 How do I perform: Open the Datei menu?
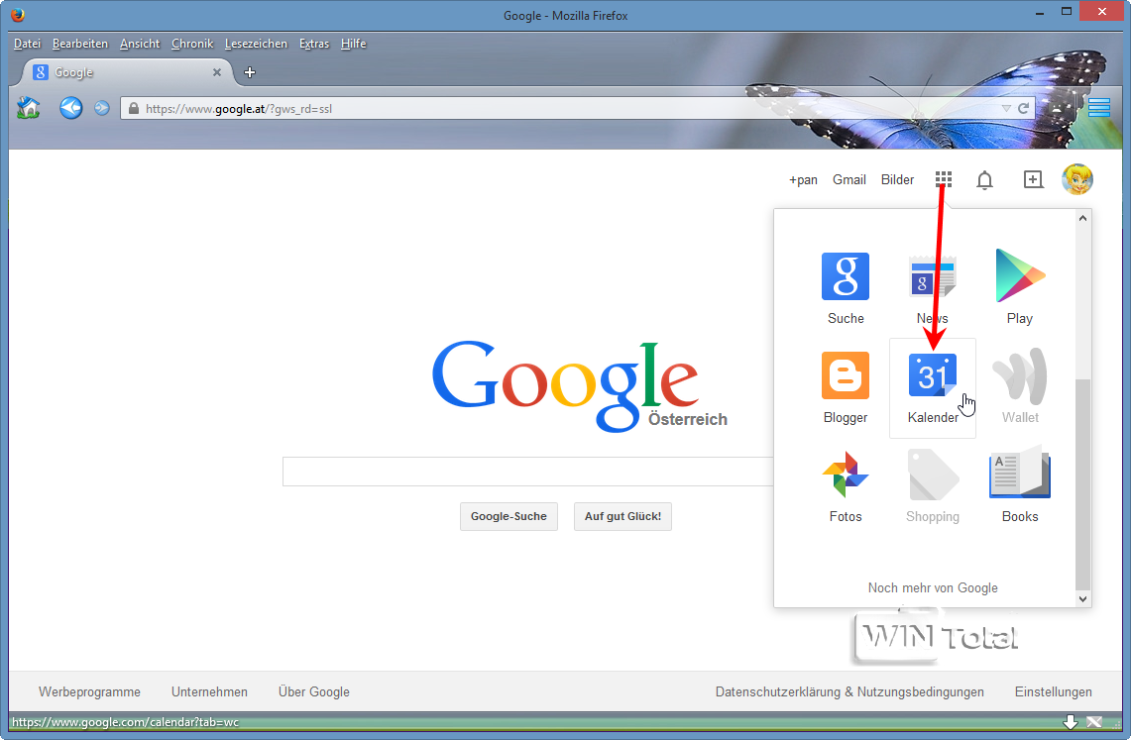pos(28,44)
